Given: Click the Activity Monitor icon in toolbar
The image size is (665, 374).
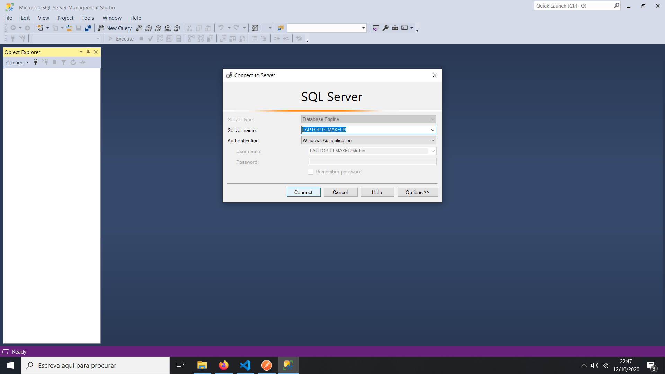Looking at the screenshot, I should 255,28.
